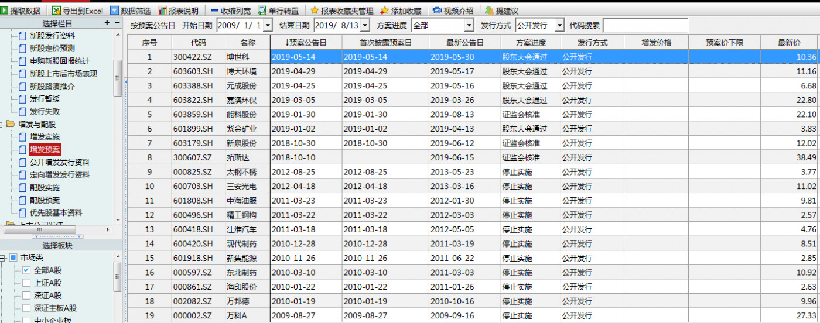Click the 导出到Excel icon

point(56,11)
